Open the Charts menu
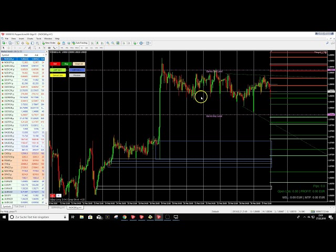Image resolution: width=336 pixels, height=252 pixels. tap(30, 38)
